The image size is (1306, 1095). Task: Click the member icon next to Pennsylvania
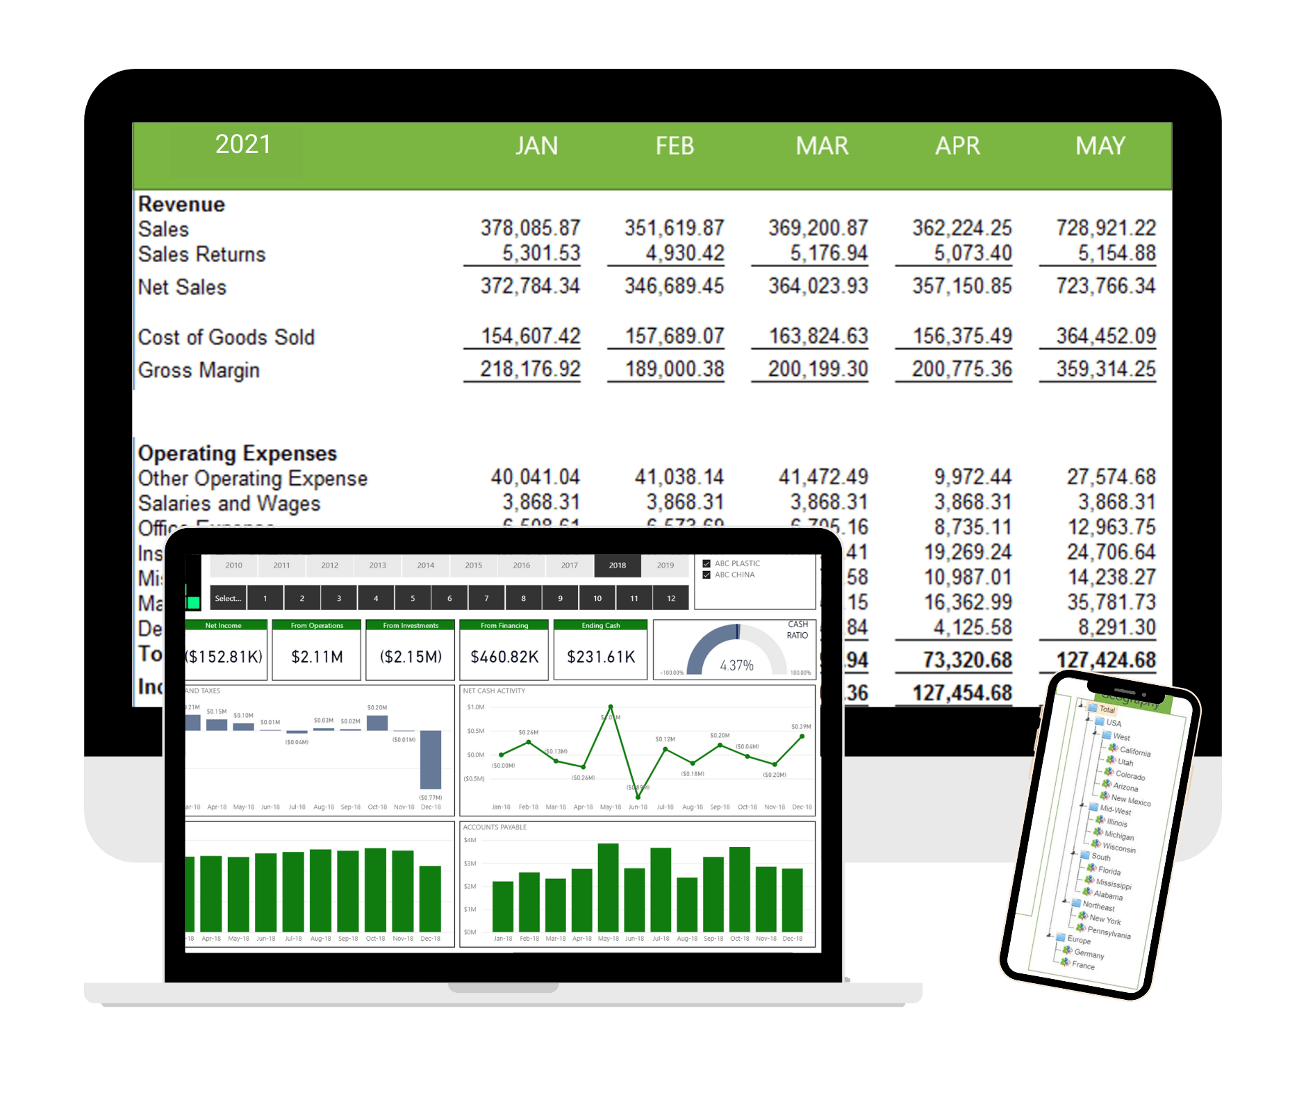point(1080,928)
